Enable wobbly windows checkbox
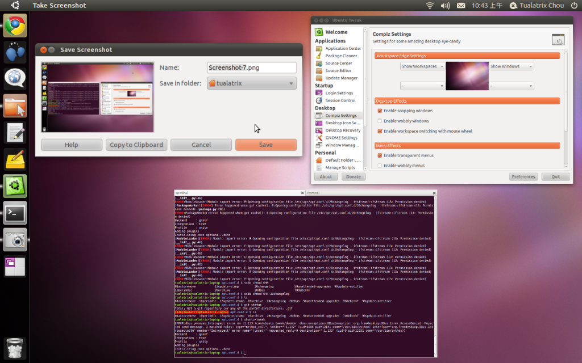The height and width of the screenshot is (363, 582). click(380, 121)
